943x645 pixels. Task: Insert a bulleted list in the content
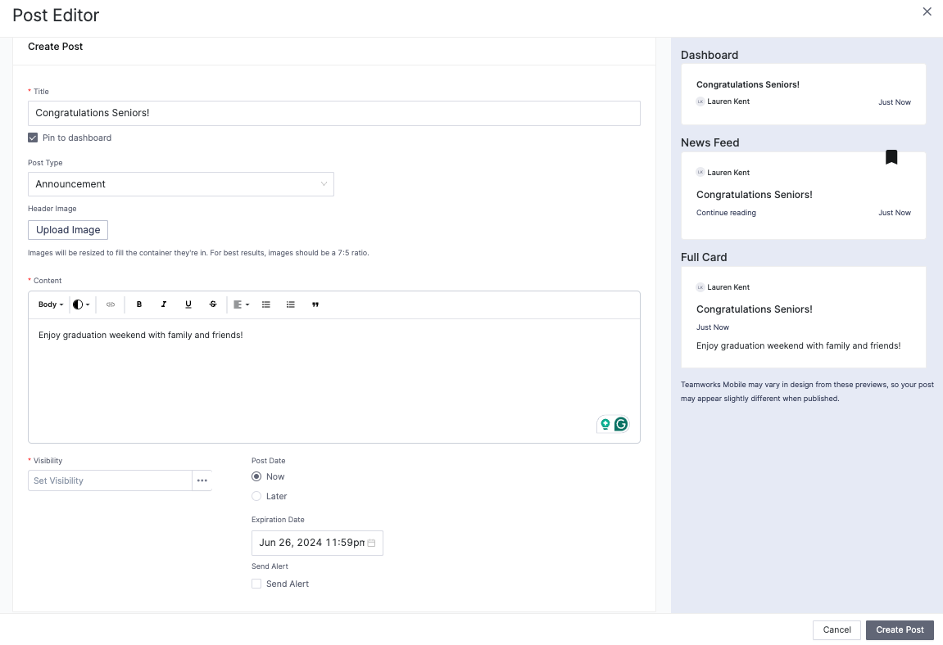pyautogui.click(x=265, y=304)
